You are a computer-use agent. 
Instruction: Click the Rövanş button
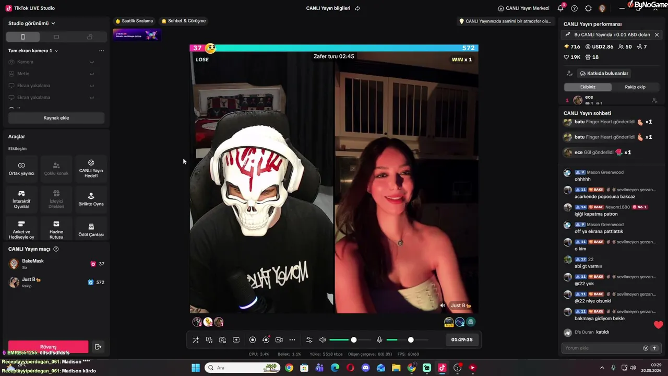point(48,347)
